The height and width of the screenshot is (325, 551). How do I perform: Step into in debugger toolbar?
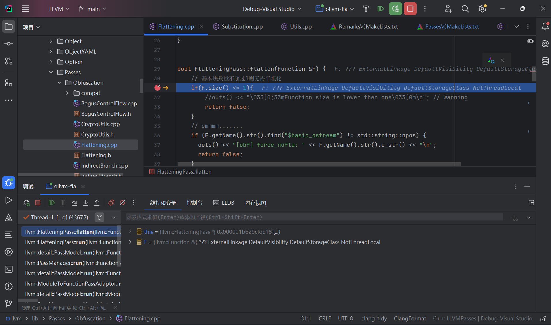tap(86, 203)
